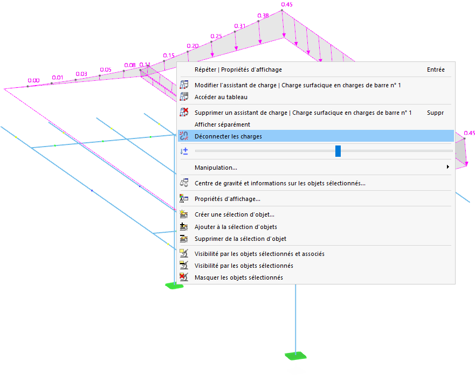Screen dimensions: 475x375
Task: Click the red-cross Supprimer un assistant icon
Action: [x=184, y=112]
